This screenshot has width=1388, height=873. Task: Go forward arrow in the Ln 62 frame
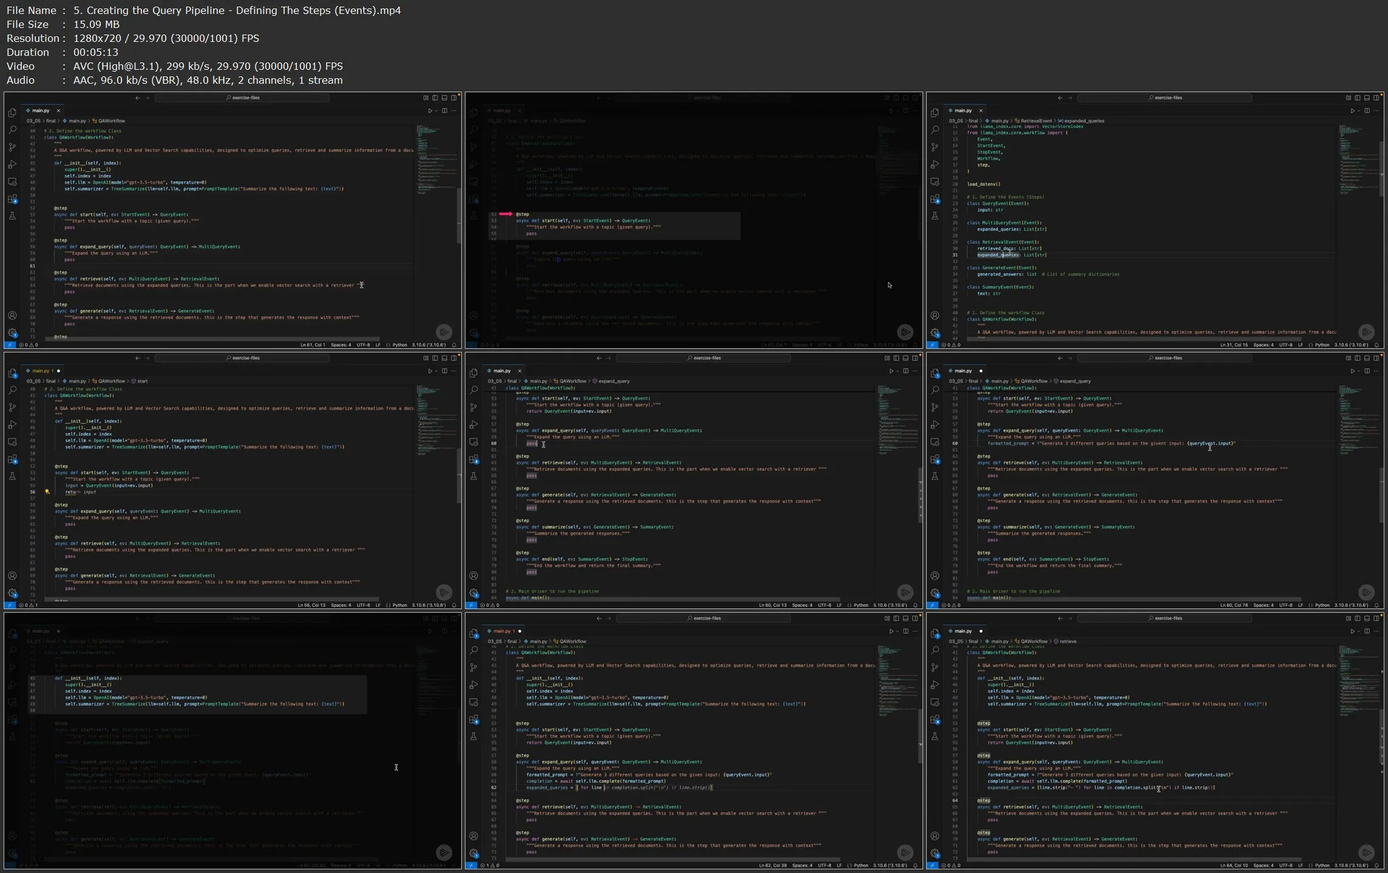(x=608, y=618)
